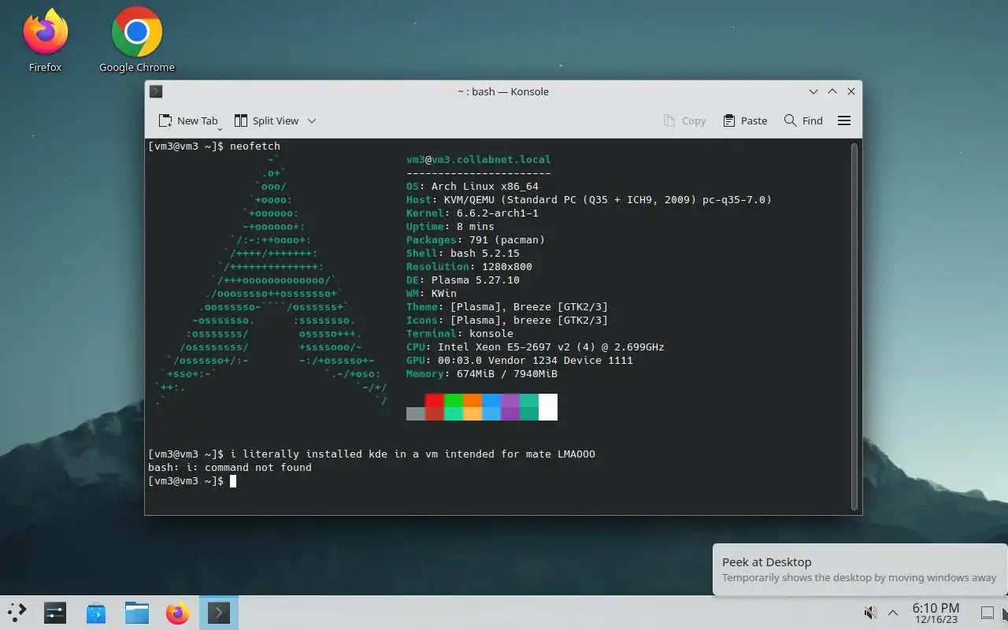Click the 'Intel Xeon E5-2697 v2' CPU text
The image size is (1008, 630).
504,346
